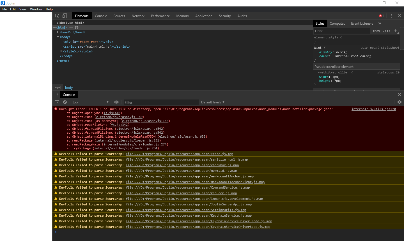404x241 pixels.
Task: Switch to the Network tab
Action: tap(138, 16)
